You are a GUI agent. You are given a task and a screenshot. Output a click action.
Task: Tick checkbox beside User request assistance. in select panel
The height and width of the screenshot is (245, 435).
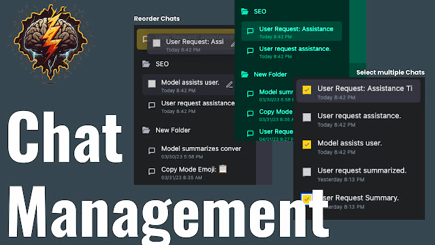coord(306,117)
